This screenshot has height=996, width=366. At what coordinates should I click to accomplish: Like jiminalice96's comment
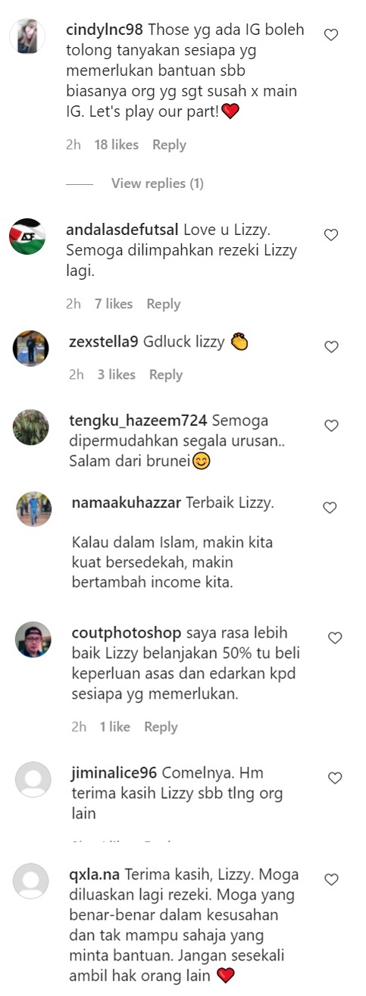334,778
